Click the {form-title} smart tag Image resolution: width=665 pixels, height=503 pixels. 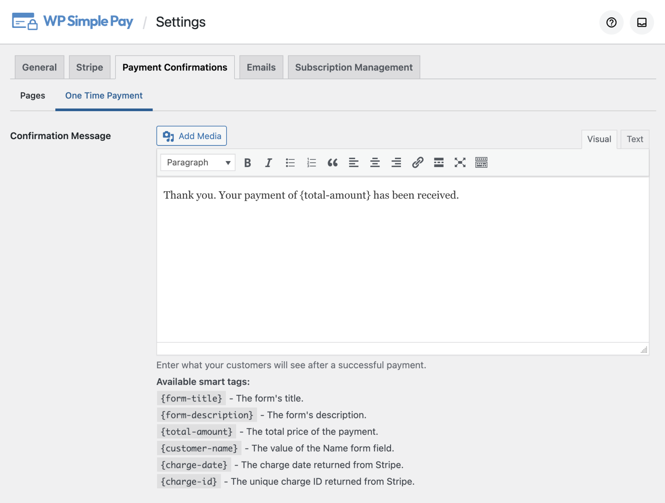(x=191, y=398)
